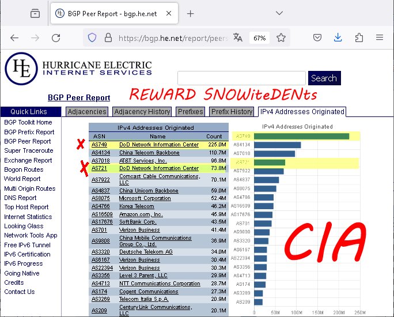
Task: Click the AS749 green chart bar
Action: 301,136
